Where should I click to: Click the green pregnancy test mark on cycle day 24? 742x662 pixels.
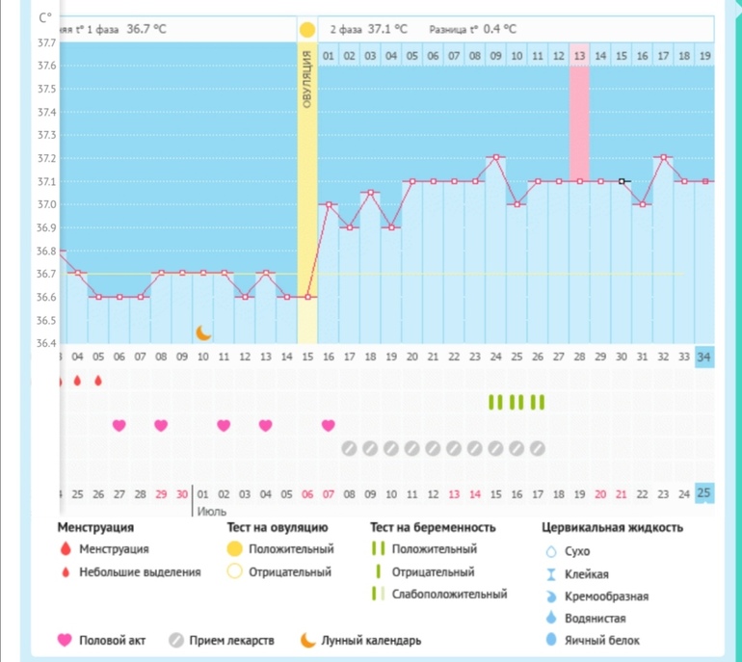coord(495,402)
